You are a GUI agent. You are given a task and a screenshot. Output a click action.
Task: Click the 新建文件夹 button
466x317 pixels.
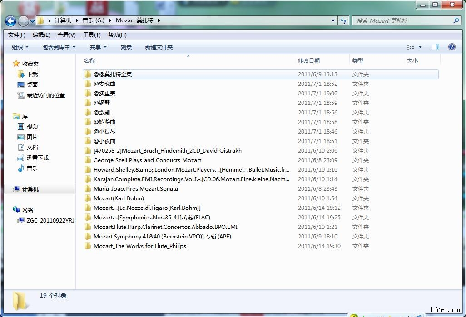tap(159, 47)
